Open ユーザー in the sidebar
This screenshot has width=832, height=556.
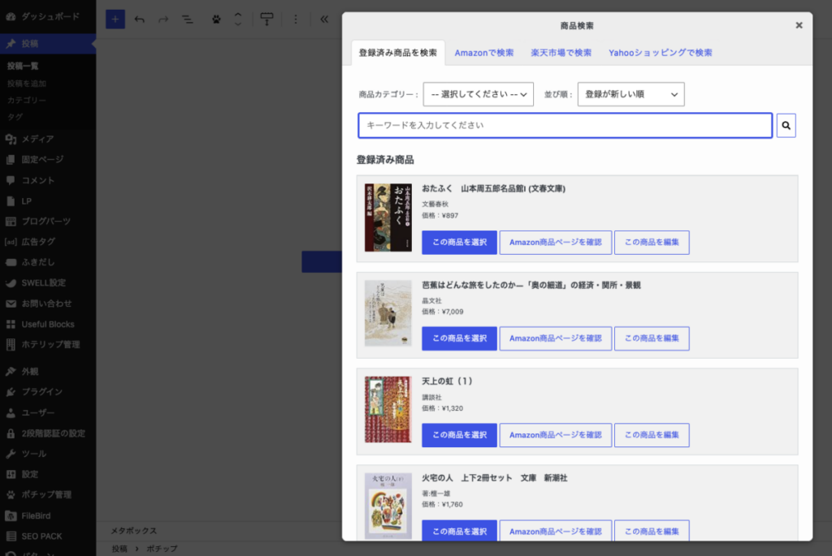tap(48, 412)
